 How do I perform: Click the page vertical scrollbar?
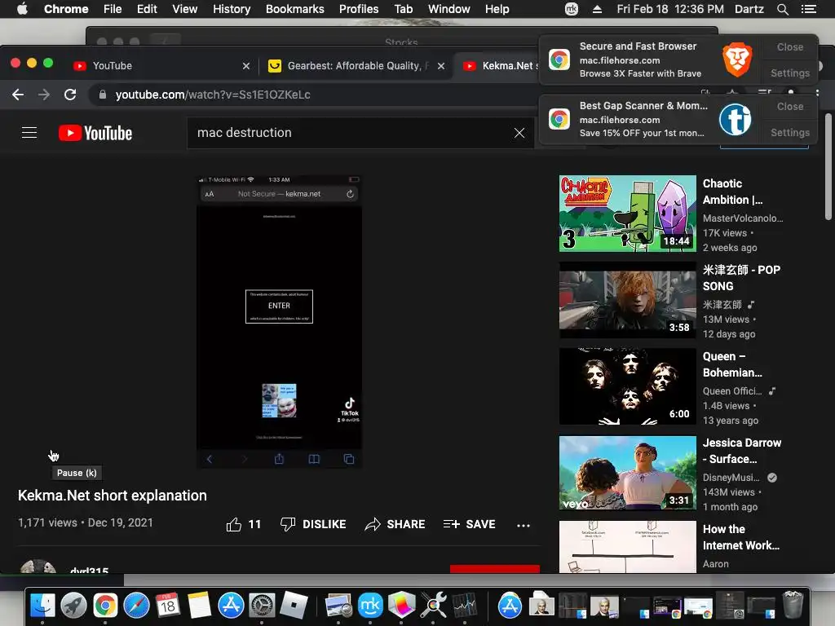pyautogui.click(x=828, y=166)
